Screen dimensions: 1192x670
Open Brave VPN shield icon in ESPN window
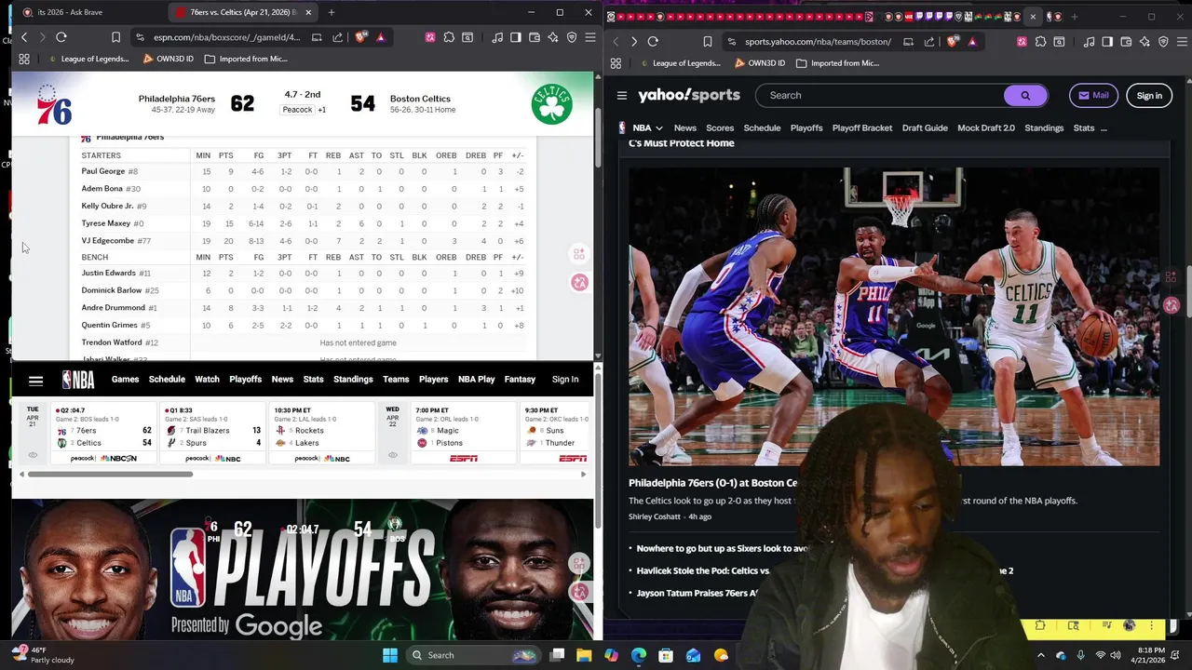pyautogui.click(x=572, y=37)
